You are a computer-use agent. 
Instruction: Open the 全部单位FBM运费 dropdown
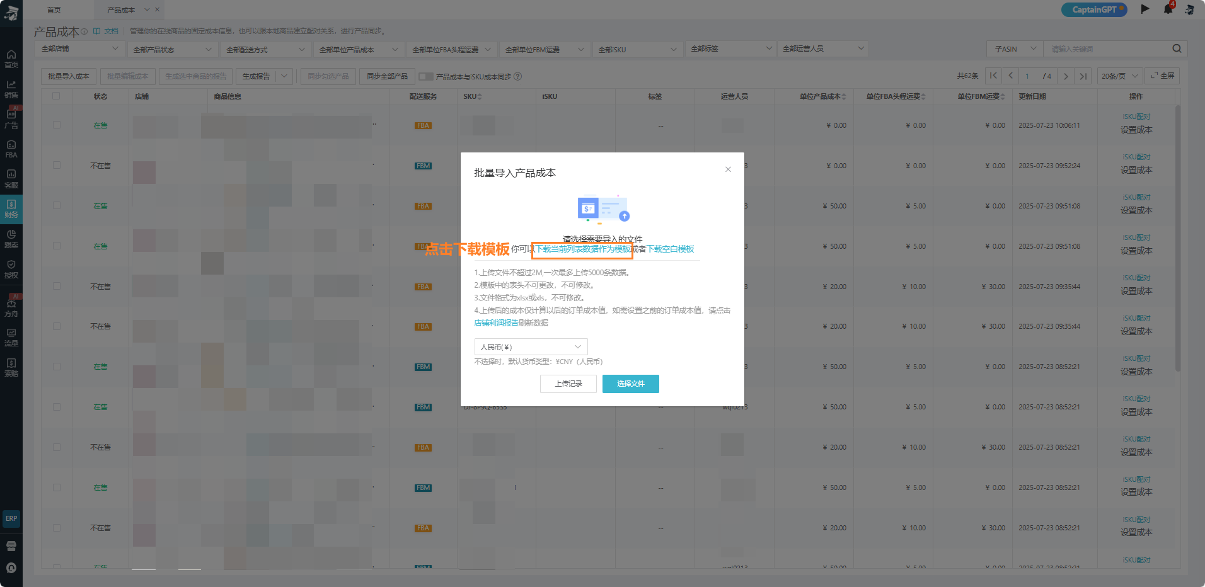545,49
